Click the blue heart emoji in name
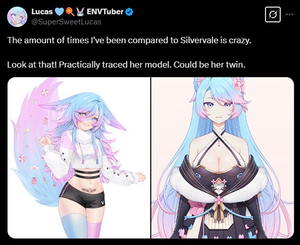300x245 pixels. (x=59, y=12)
